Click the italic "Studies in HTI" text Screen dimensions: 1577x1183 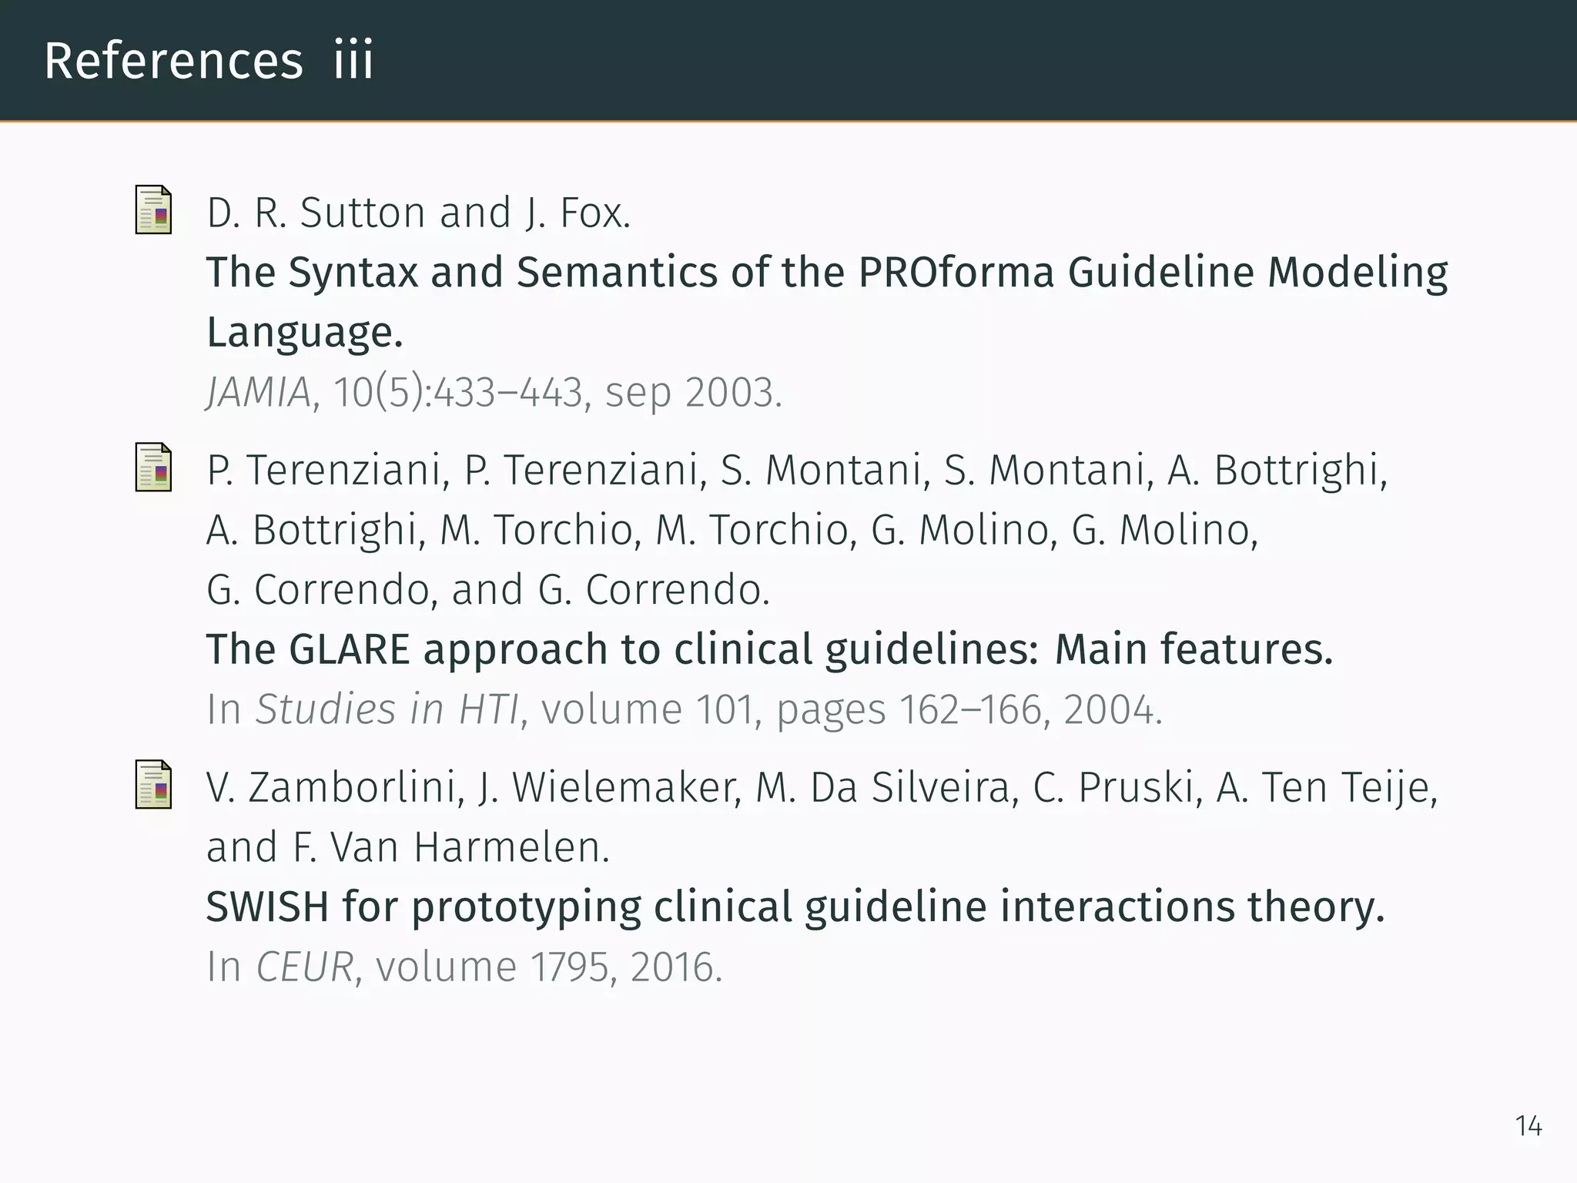click(387, 709)
